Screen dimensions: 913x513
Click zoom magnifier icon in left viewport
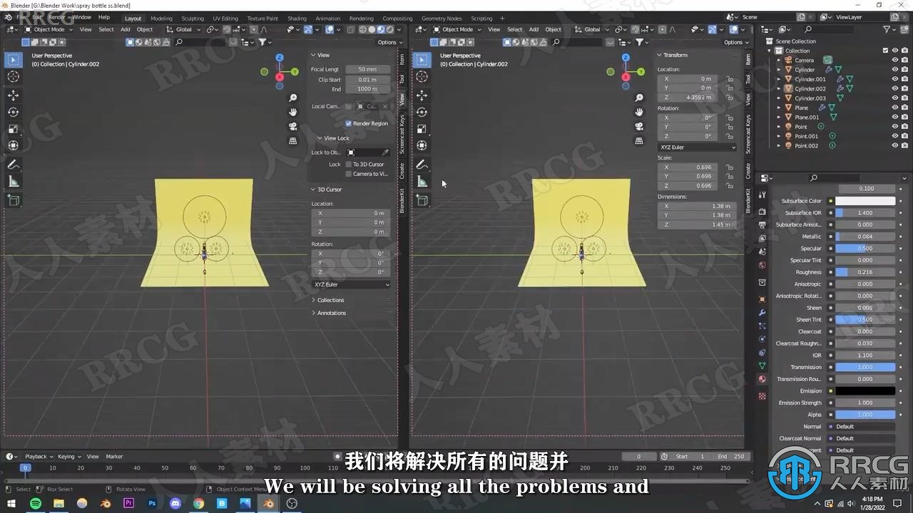click(293, 98)
